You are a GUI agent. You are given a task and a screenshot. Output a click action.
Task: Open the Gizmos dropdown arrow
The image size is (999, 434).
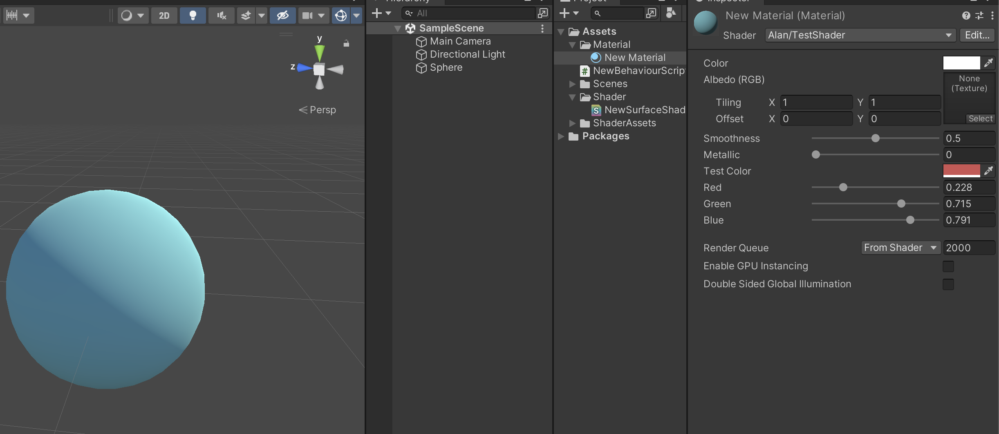click(356, 16)
